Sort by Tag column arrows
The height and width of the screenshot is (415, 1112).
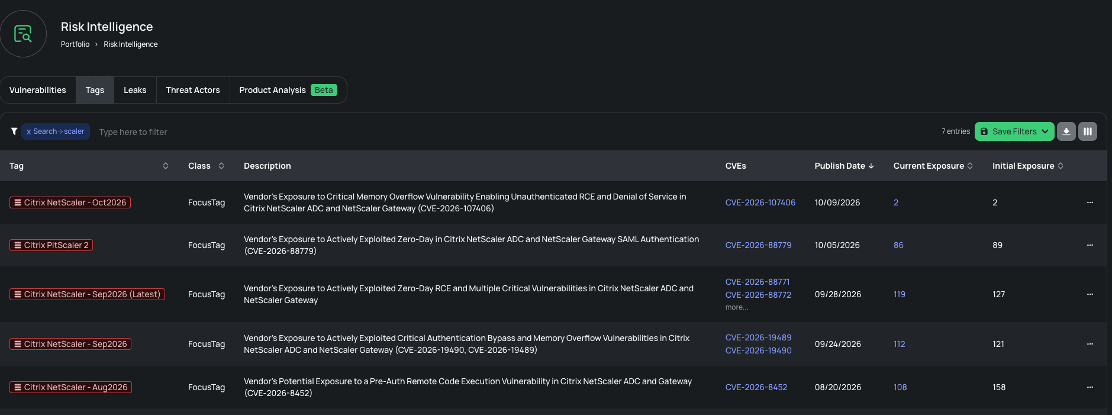click(166, 166)
